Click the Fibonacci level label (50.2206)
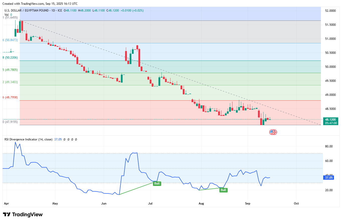Image resolution: width=342 pixels, height=222 pixels. click(10, 58)
